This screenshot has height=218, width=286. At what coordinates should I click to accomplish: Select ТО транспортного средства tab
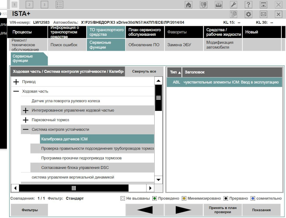coord(106,32)
